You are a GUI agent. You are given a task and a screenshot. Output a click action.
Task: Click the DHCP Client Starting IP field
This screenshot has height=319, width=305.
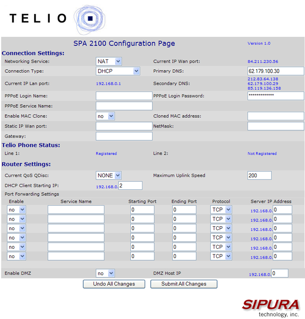pyautogui.click(x=130, y=186)
